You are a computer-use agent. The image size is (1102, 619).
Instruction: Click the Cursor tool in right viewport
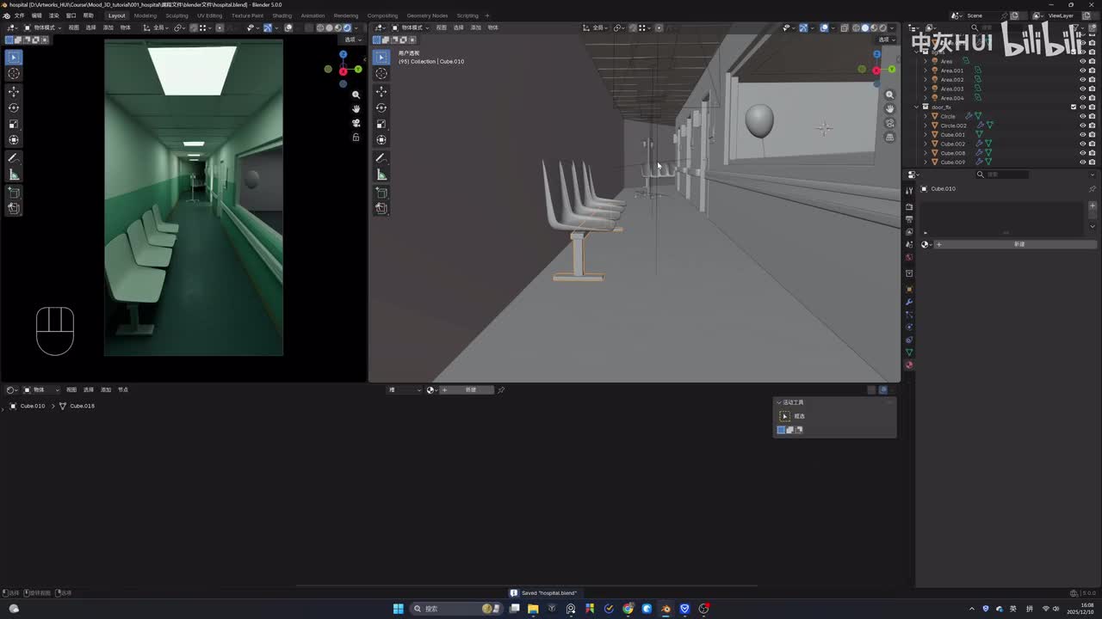[381, 73]
